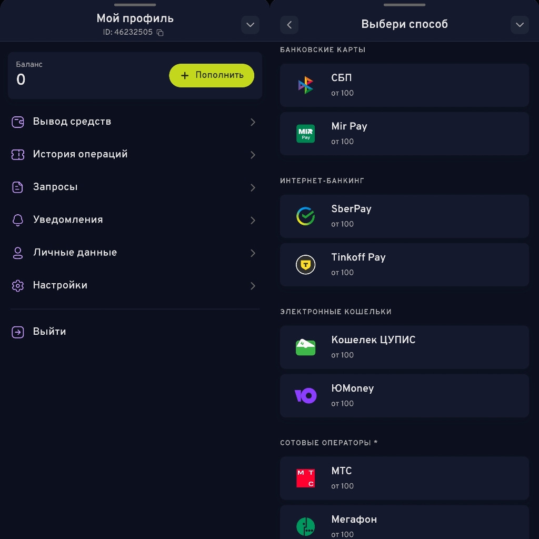
Task: Click the Мегафон green logo
Action: [306, 526]
